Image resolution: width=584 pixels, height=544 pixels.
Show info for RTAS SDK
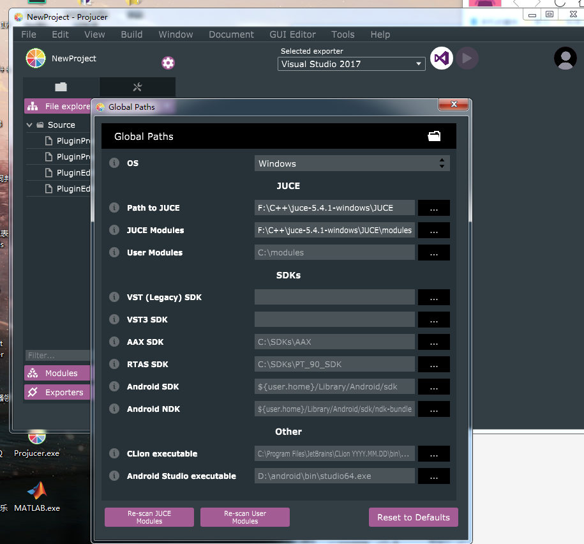(114, 364)
